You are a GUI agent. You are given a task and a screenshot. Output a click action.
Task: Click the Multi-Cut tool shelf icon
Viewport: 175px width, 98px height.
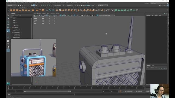point(106,10)
